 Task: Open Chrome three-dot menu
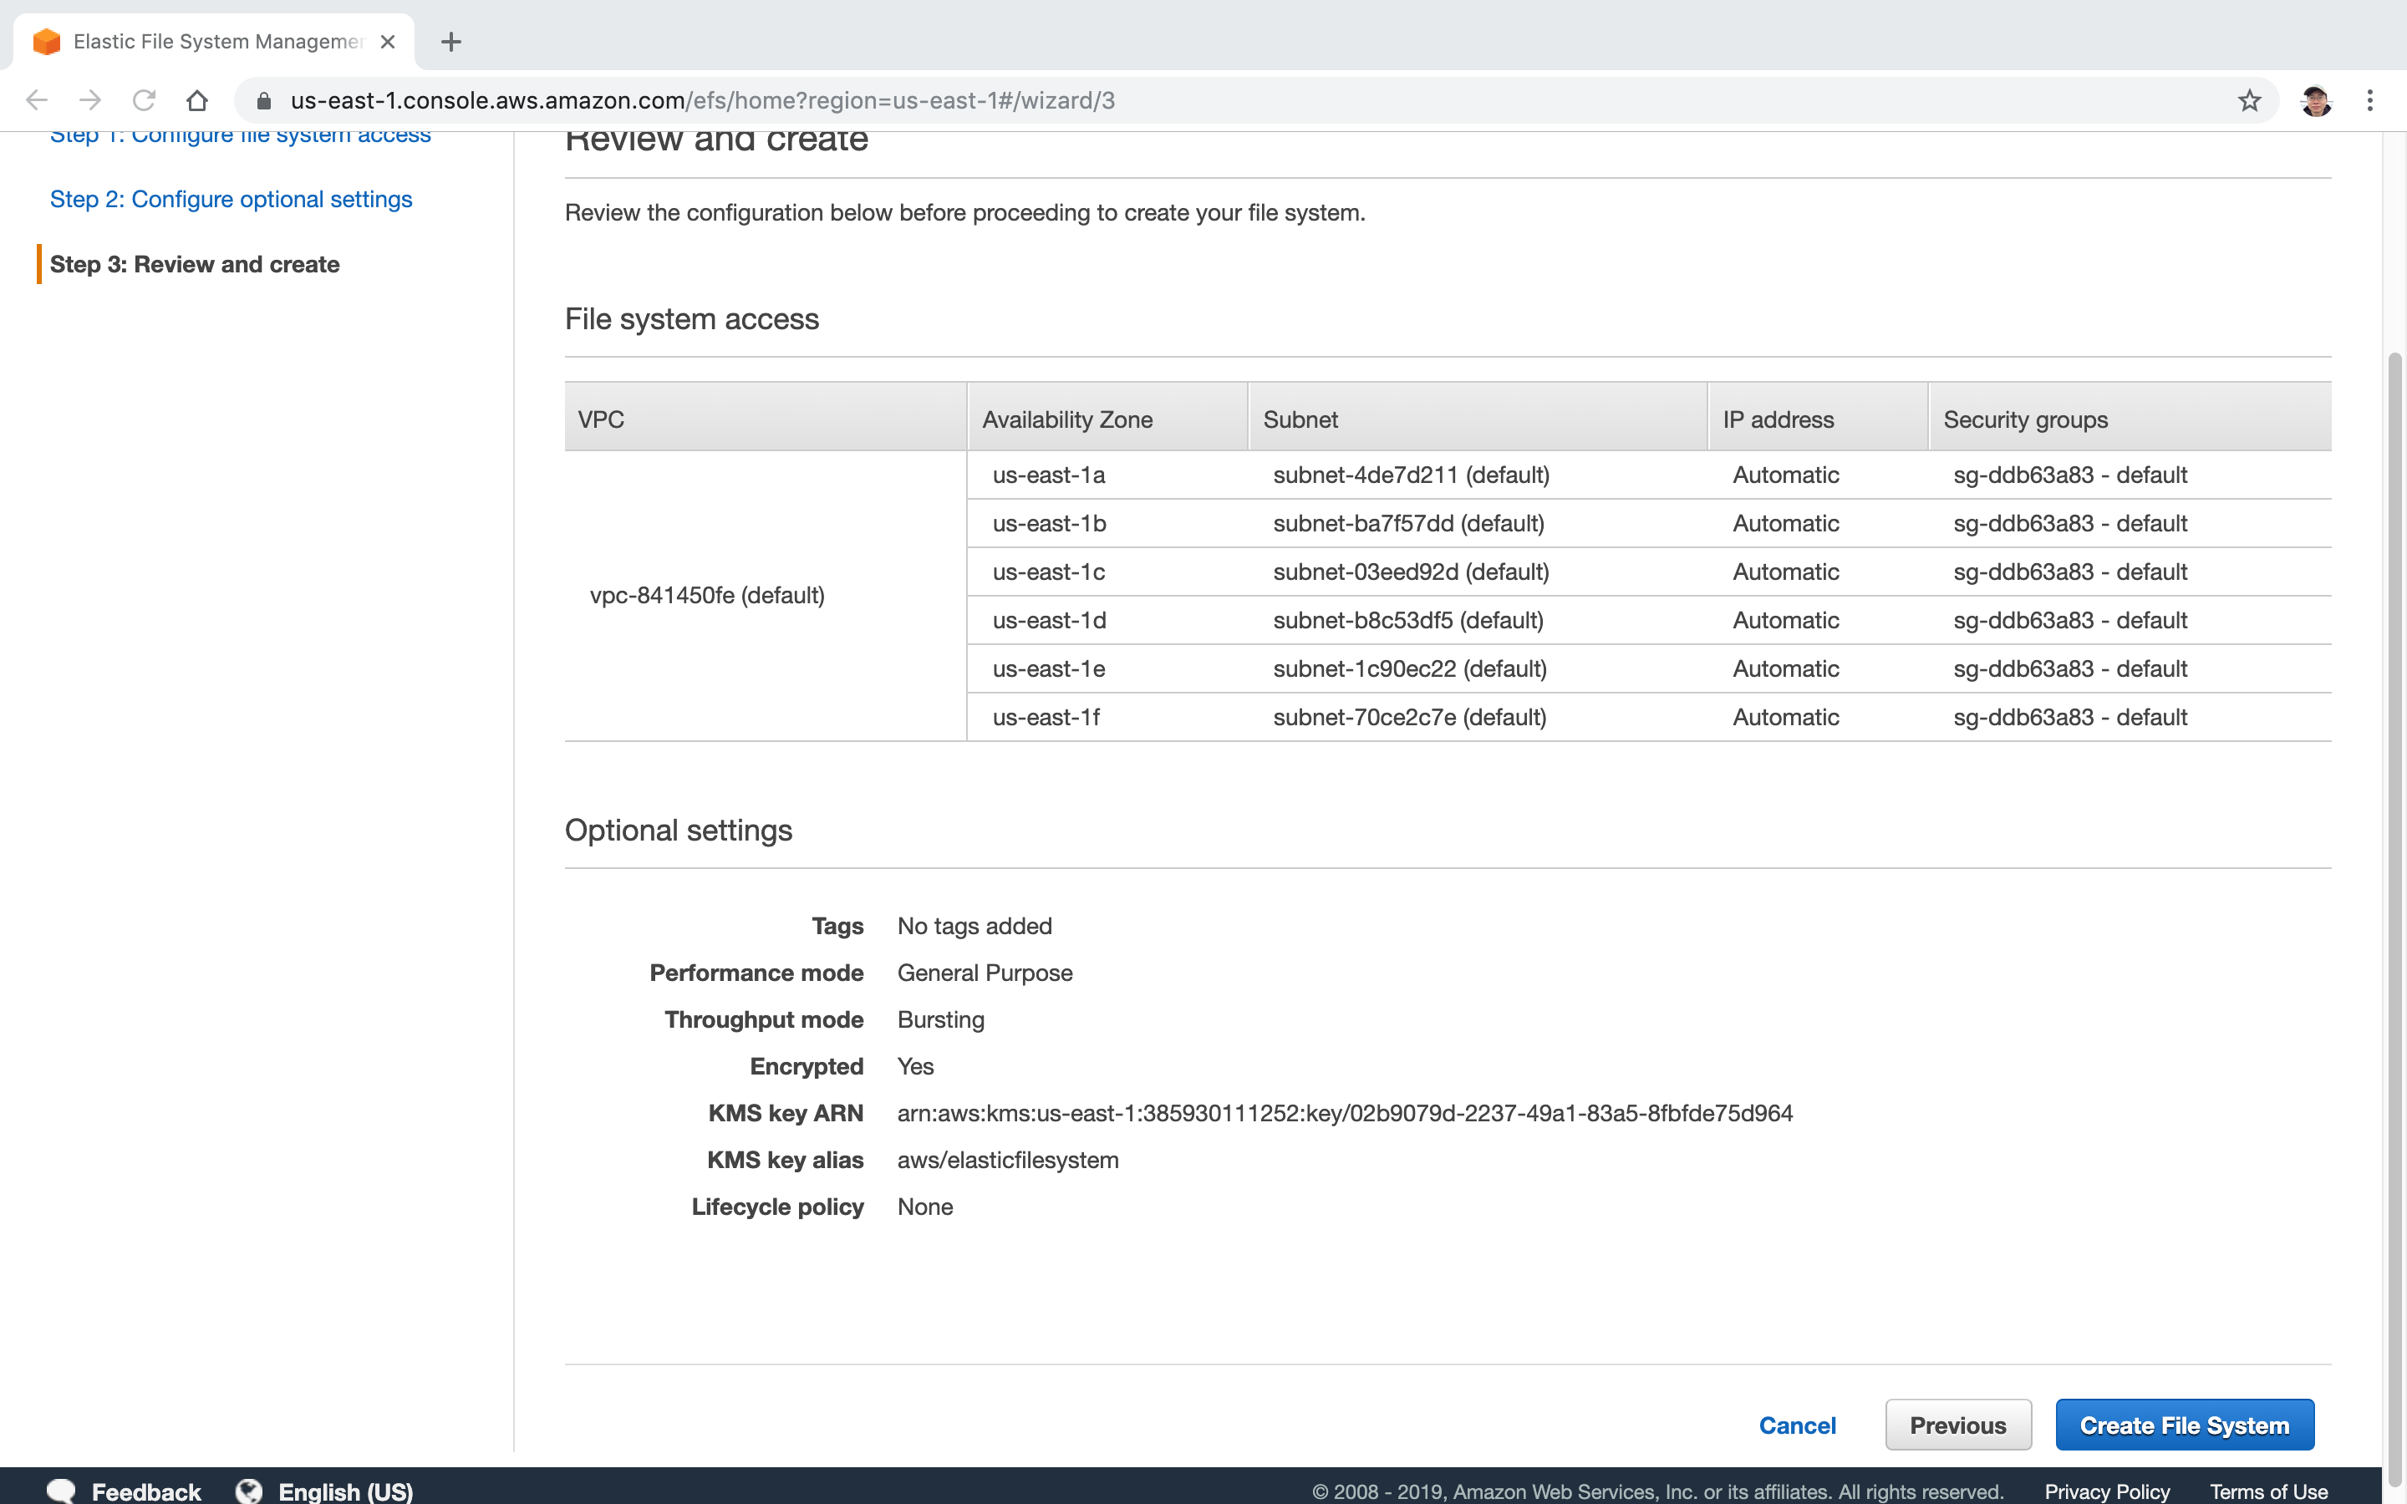(x=2370, y=100)
